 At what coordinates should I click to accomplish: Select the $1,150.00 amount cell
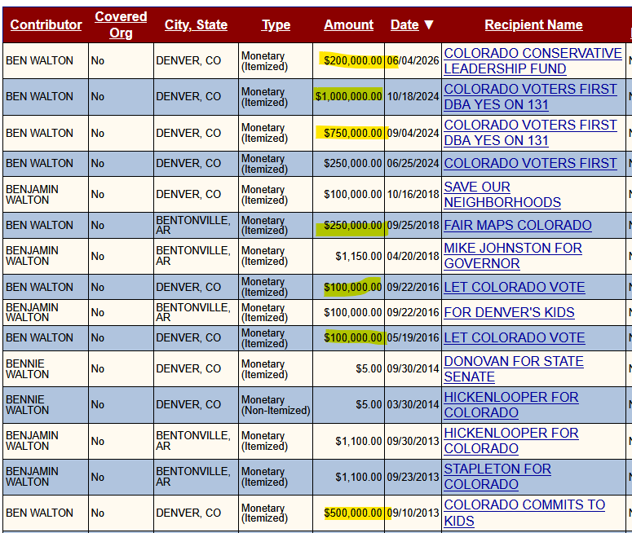coord(349,256)
